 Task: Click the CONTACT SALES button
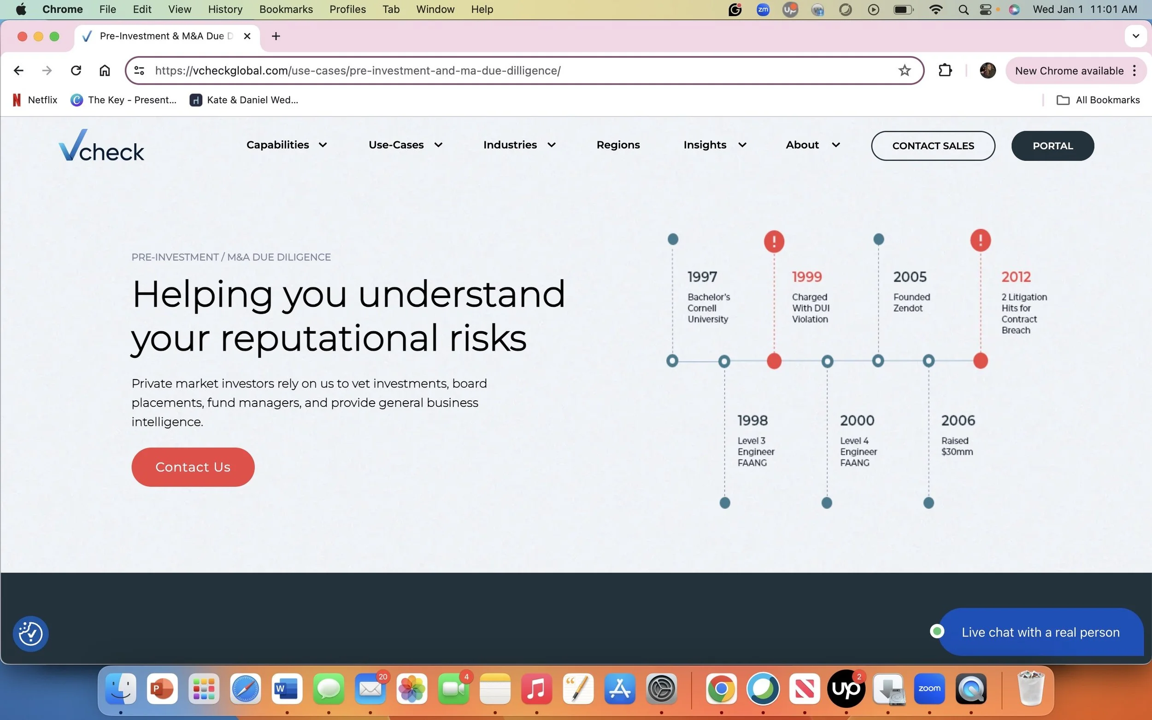[933, 146]
